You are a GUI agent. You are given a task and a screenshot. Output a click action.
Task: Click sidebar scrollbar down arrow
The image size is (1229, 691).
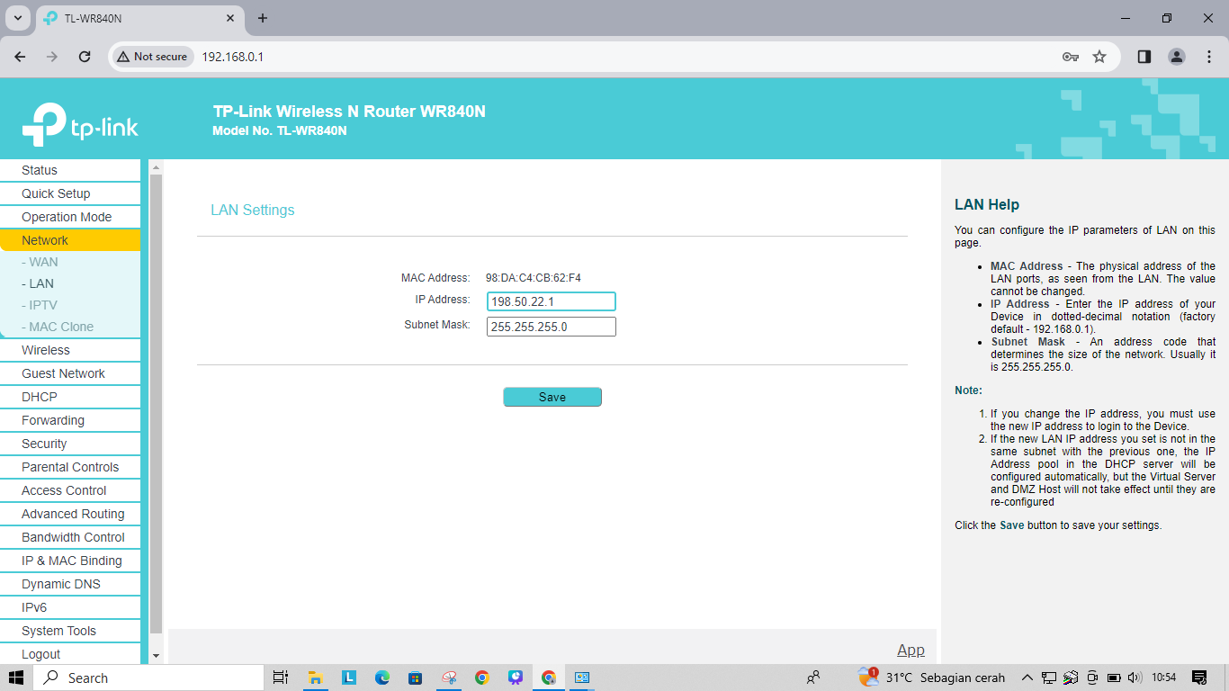point(156,657)
